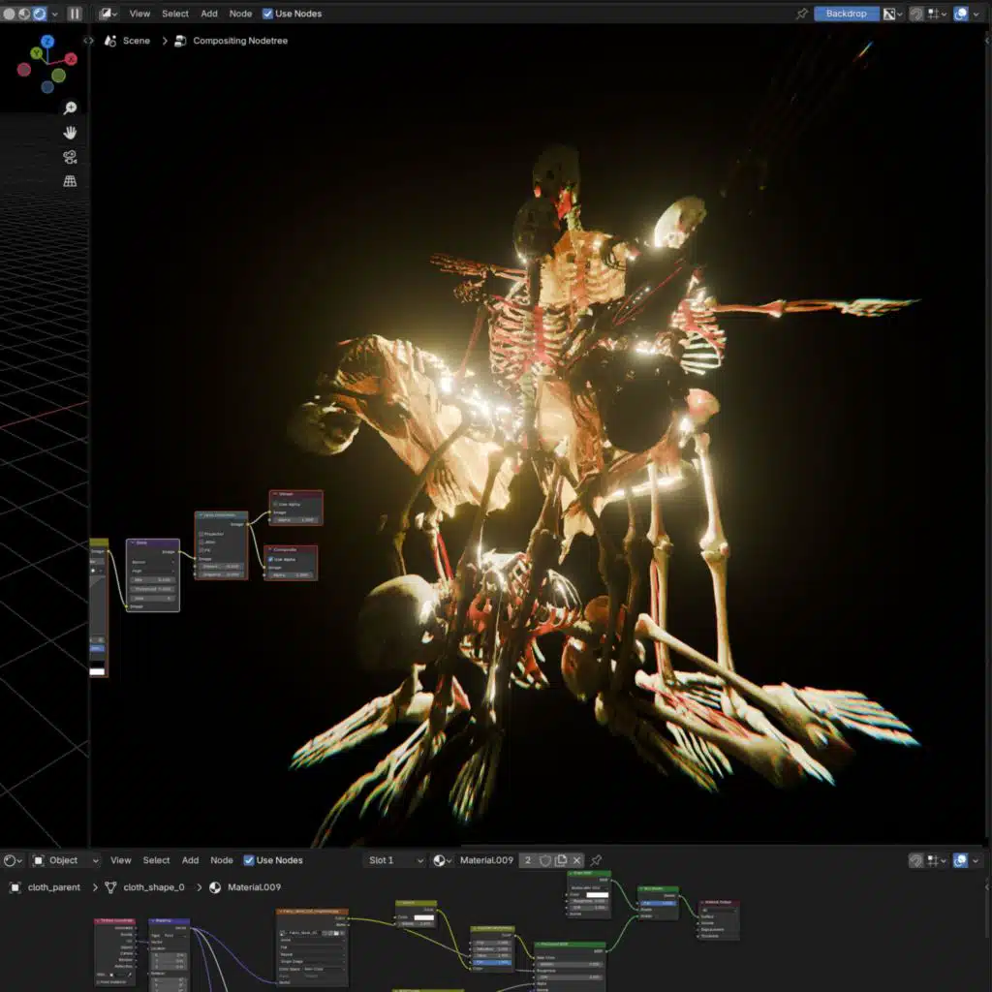
Task: Open the compositor Node menu
Action: [240, 14]
